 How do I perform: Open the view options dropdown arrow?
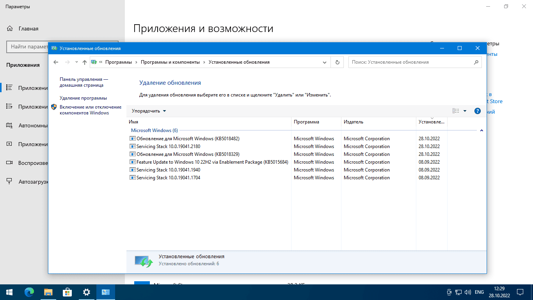click(x=465, y=111)
